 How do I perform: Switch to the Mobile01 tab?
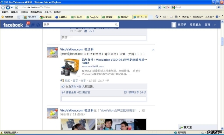click(x=78, y=17)
